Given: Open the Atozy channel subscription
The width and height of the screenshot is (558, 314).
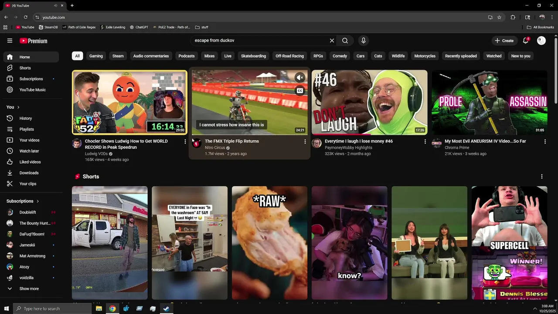Looking at the screenshot, I should (x=31, y=267).
